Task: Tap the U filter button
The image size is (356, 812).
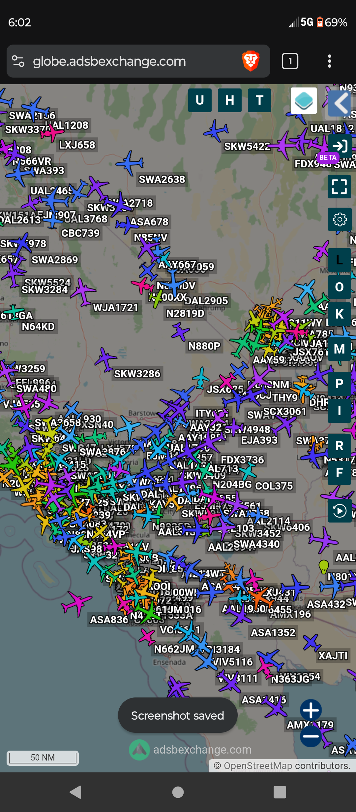Action: coord(200,100)
